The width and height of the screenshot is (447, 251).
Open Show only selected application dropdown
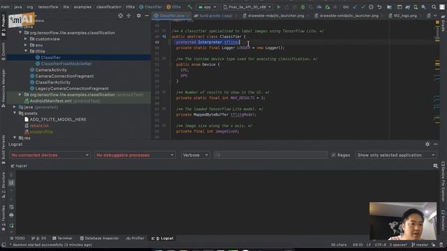click(x=396, y=155)
